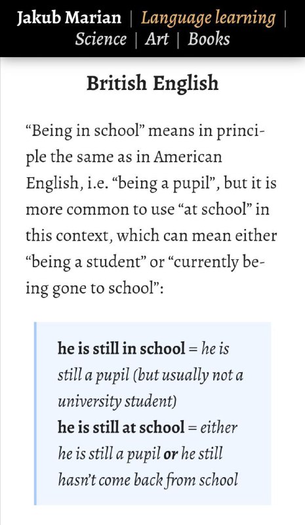
Task: Click the blue left border of example box
Action: pyautogui.click(x=35, y=413)
